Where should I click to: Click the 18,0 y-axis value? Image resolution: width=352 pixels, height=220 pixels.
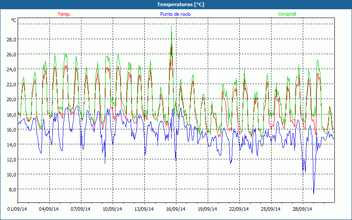11,115
